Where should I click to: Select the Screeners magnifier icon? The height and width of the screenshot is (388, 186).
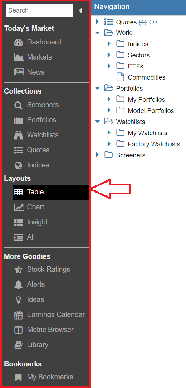[x=19, y=105]
